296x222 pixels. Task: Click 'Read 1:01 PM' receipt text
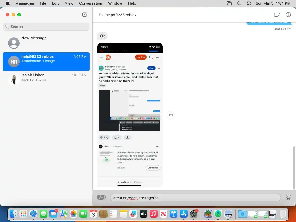282,29
